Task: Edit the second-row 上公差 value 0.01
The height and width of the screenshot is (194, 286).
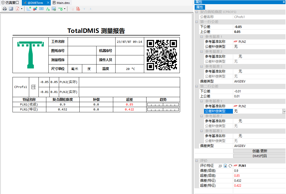Action: 259,96
